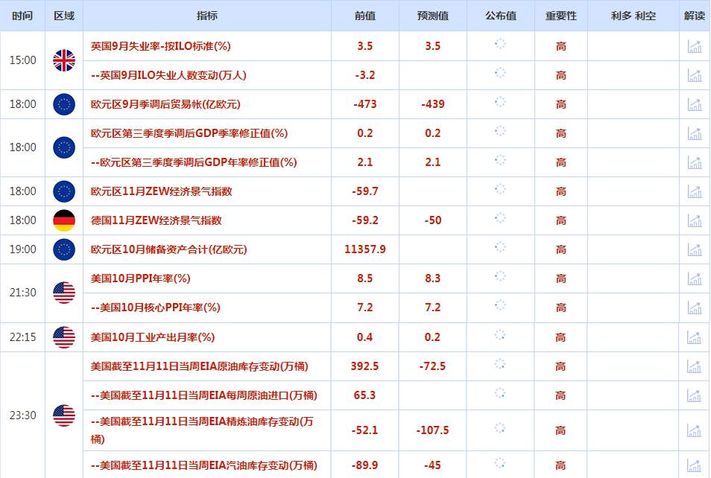The width and height of the screenshot is (711, 478).
Task: Open indicator 德国11月ZEW经济景气指数
Action: [x=156, y=220]
